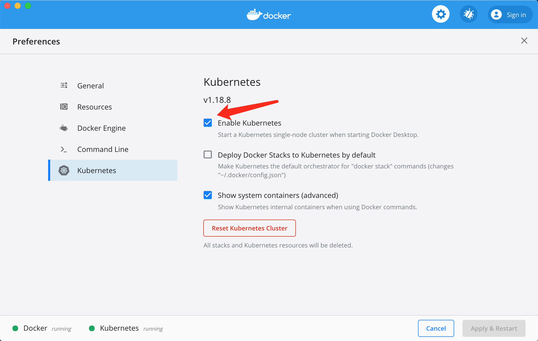Screen dimensions: 538x341
Task: Click the Kubernetes wheel icon
Action: (64, 171)
